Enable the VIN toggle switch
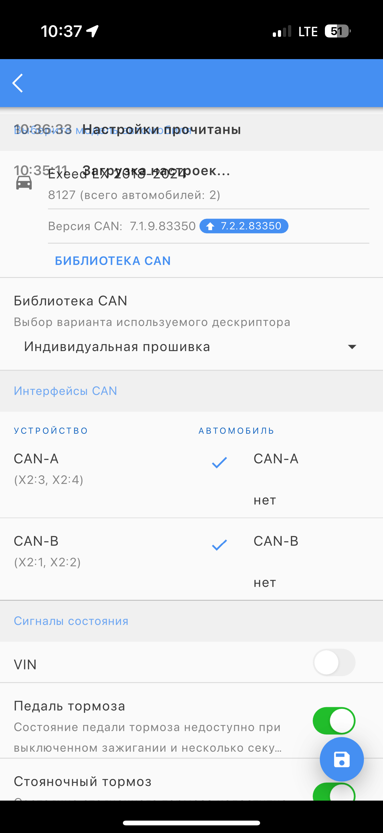Screen dimensions: 383x833 coord(334,662)
